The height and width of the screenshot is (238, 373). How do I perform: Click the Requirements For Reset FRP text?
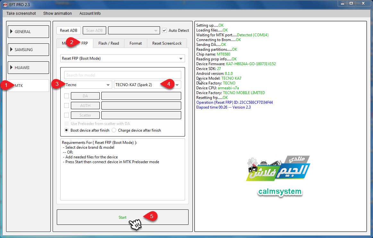click(99, 143)
